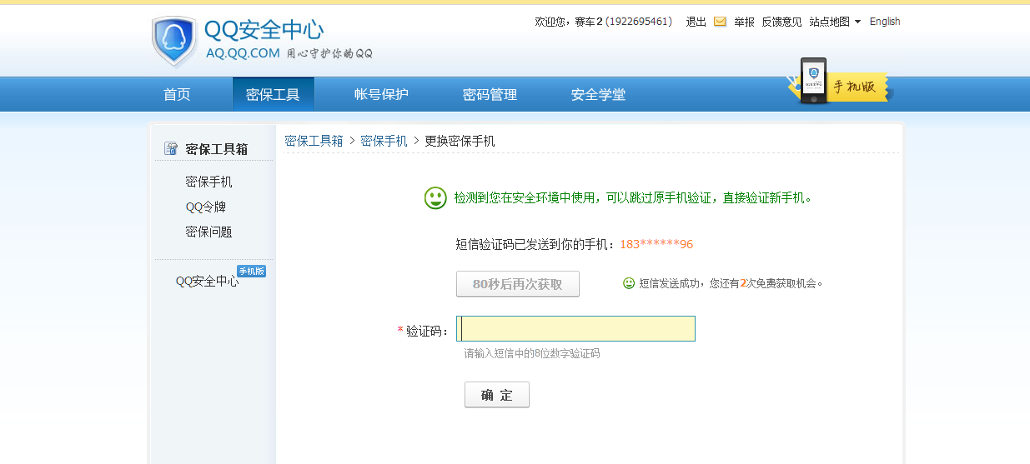This screenshot has width=1030, height=464.
Task: Click the username 赛车2 text
Action: 589,22
